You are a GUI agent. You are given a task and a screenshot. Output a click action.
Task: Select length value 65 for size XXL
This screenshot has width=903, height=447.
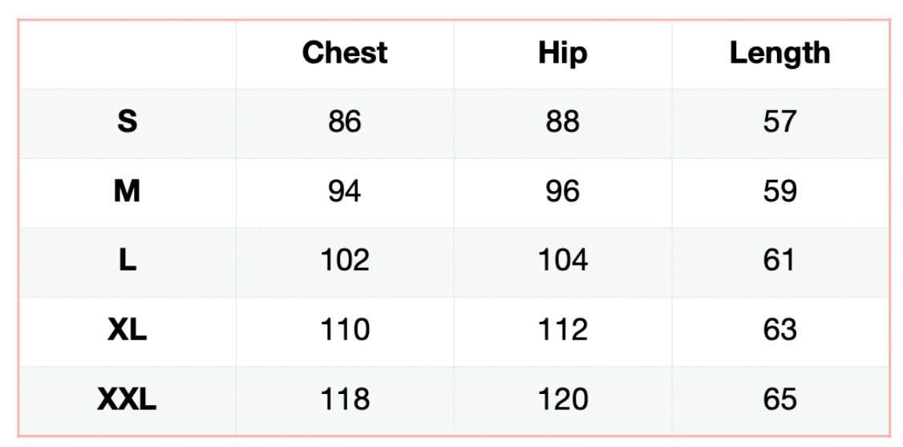[779, 399]
